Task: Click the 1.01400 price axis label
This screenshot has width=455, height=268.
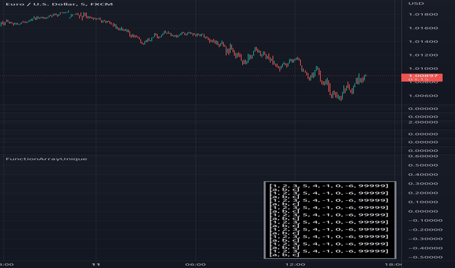Action: coord(423,42)
